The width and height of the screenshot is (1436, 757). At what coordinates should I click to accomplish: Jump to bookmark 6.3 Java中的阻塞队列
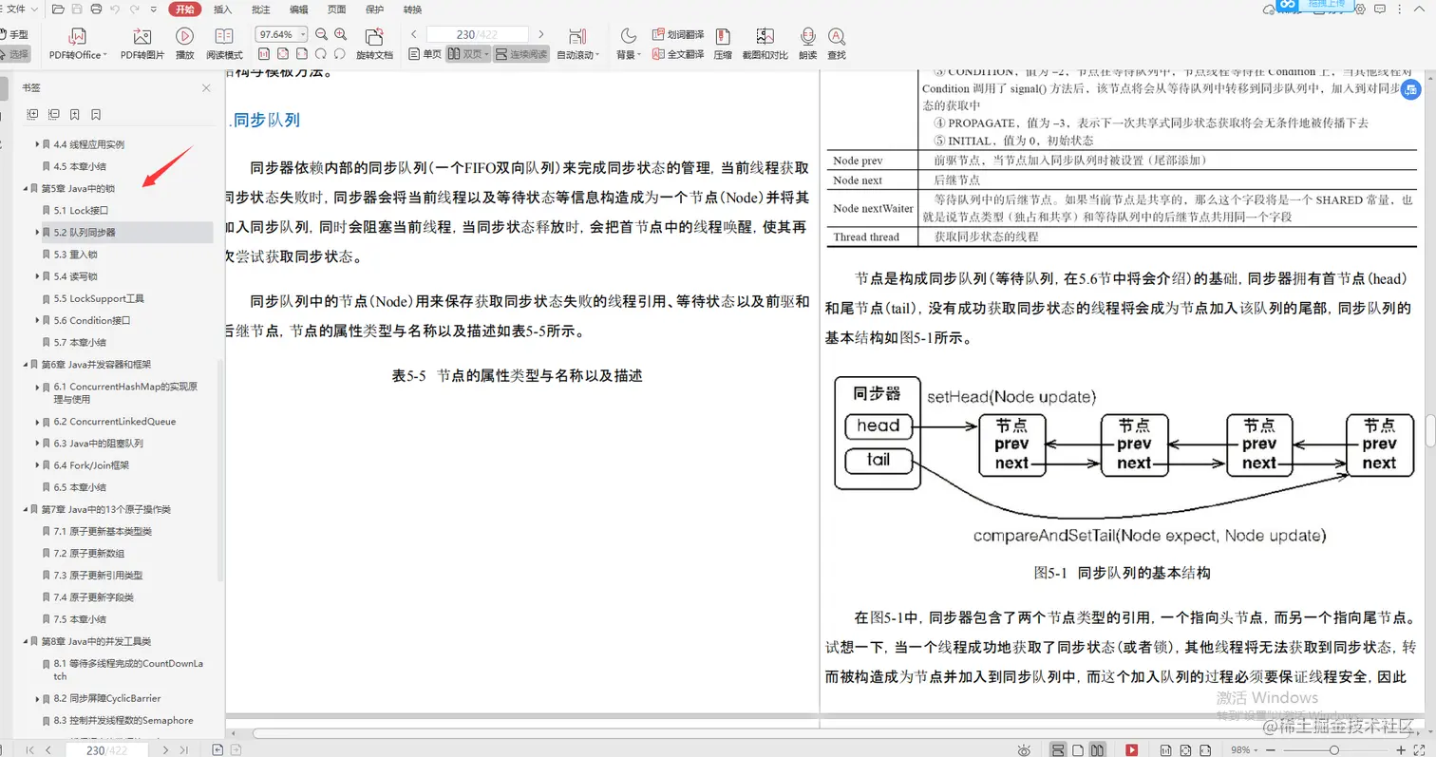pos(98,444)
